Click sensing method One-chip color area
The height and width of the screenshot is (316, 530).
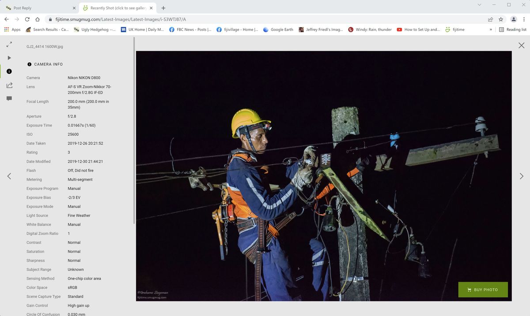[84, 279]
